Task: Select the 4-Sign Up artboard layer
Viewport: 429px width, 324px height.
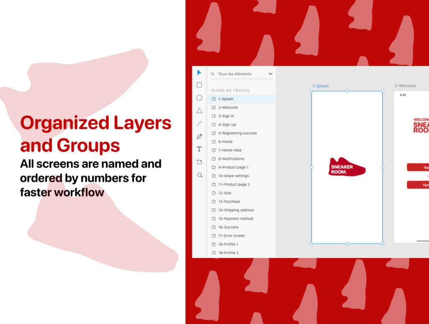Action: pos(241,124)
